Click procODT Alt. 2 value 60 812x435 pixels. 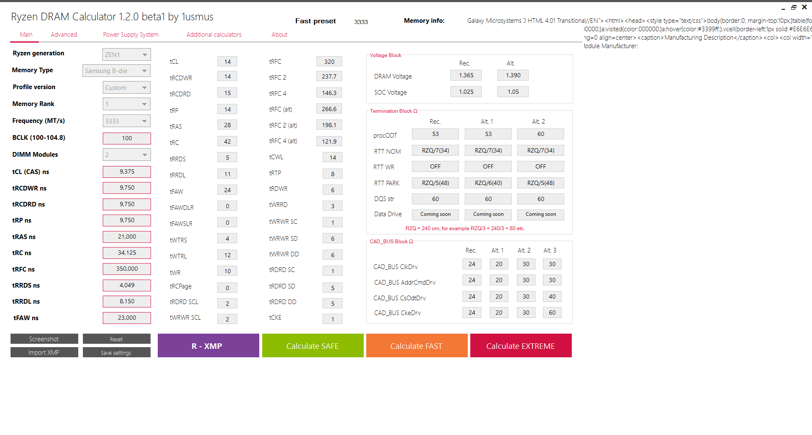pos(540,134)
